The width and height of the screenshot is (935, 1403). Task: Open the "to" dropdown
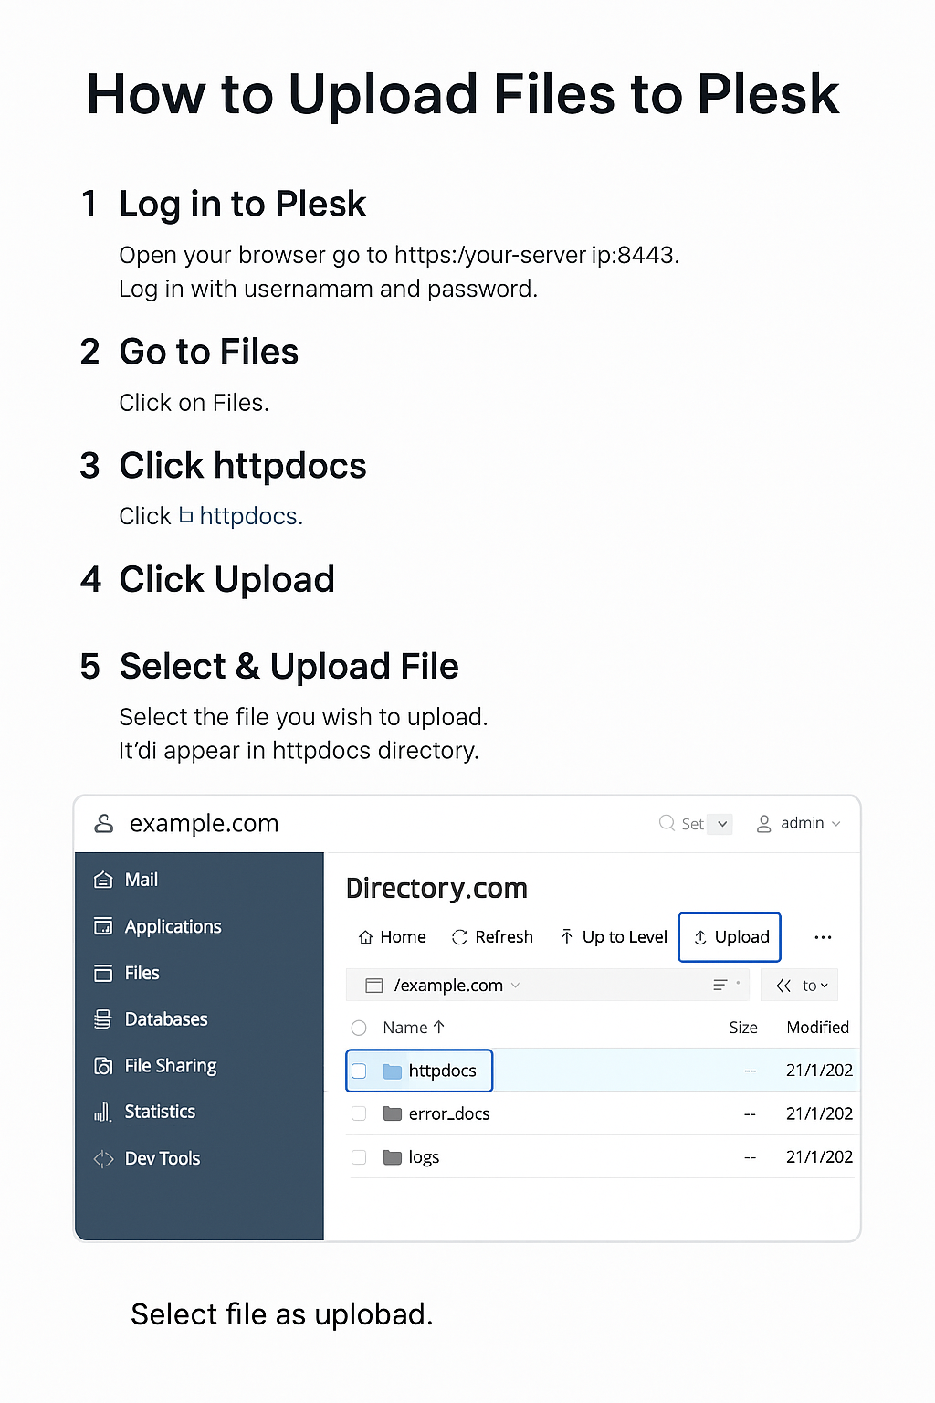pos(814,986)
